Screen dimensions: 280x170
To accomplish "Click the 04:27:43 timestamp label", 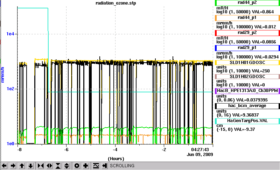I will coord(200,149).
